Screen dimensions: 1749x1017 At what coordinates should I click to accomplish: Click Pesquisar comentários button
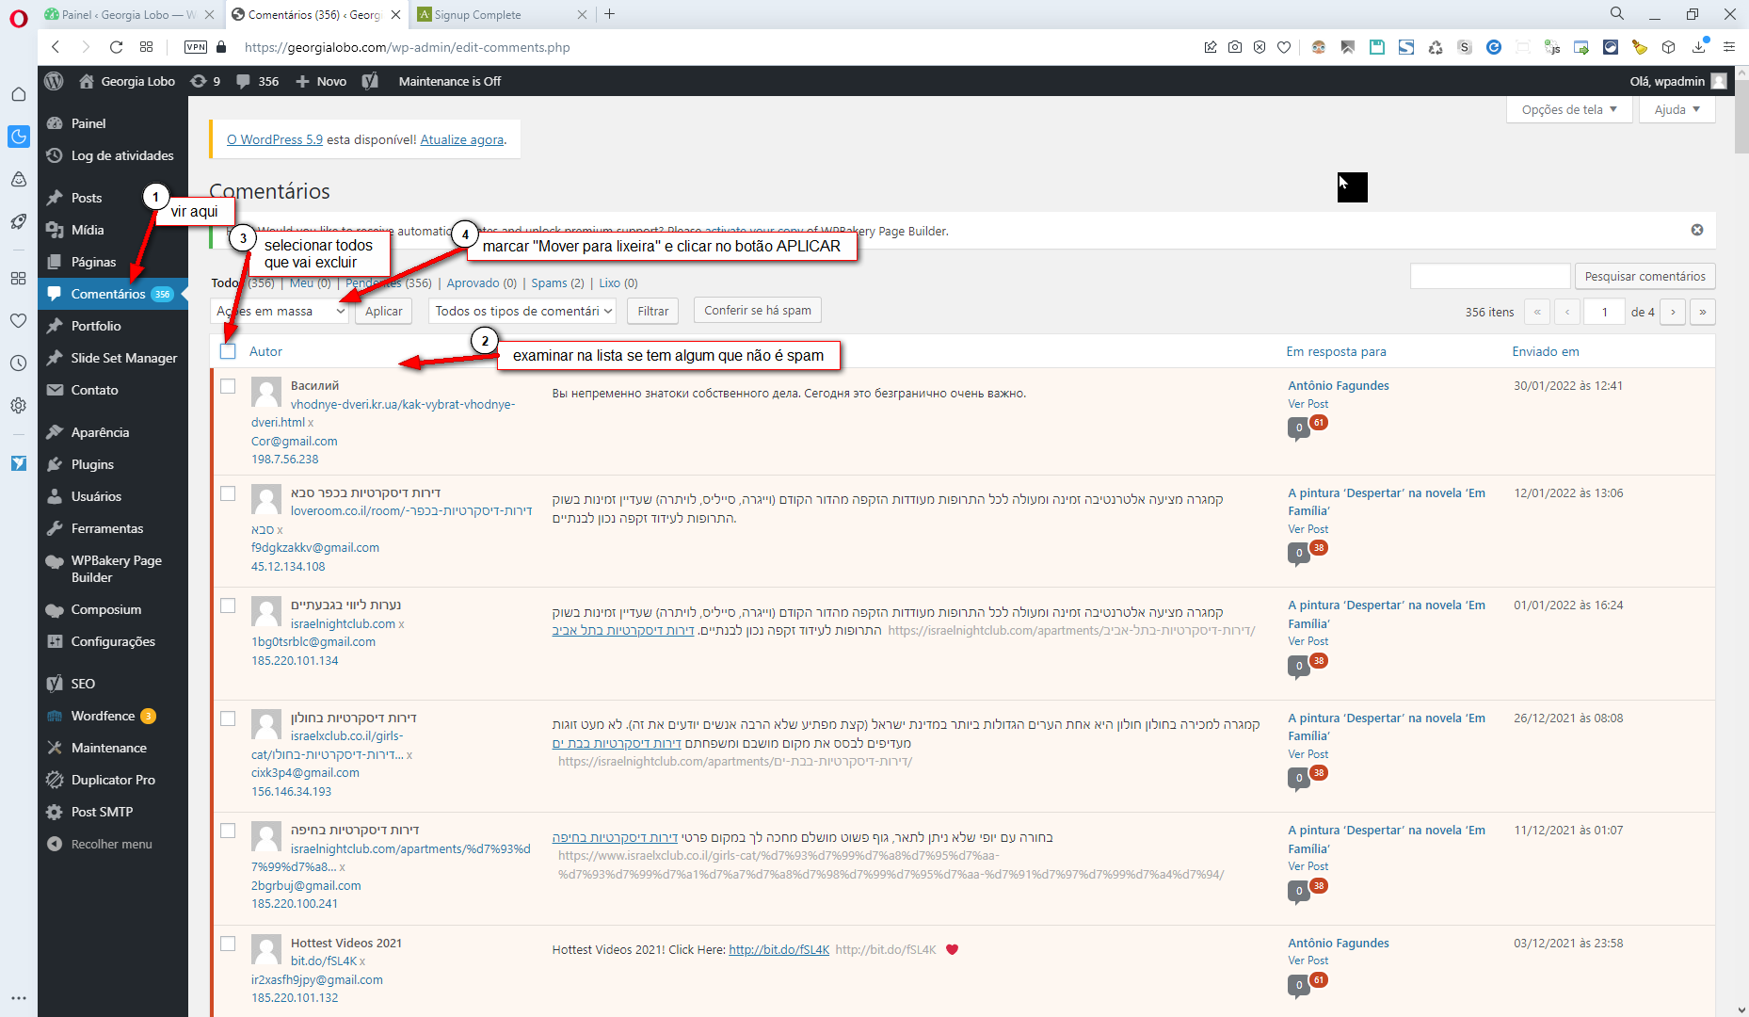pyautogui.click(x=1645, y=276)
